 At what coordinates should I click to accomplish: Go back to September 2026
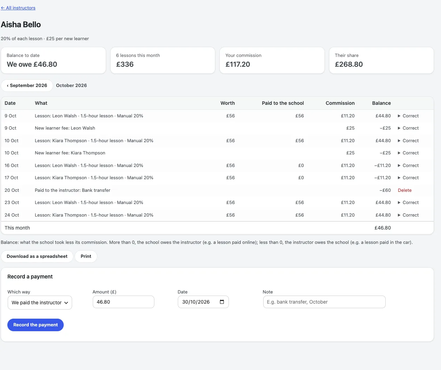click(x=27, y=86)
